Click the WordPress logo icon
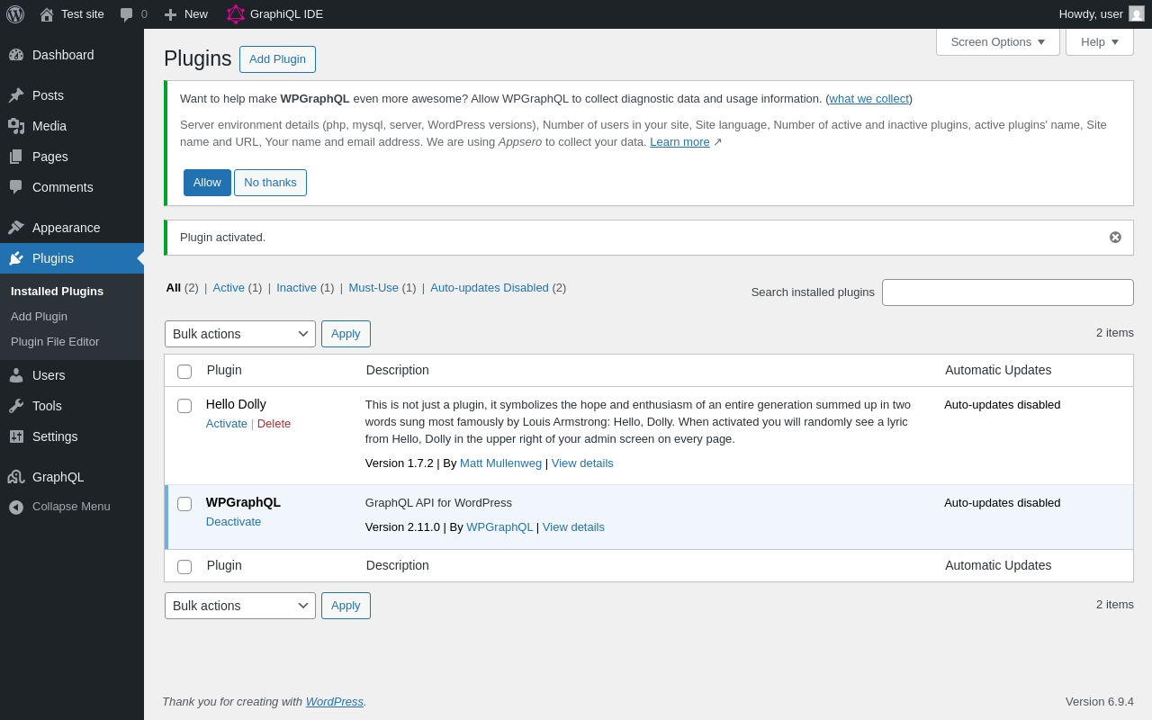 [x=15, y=14]
